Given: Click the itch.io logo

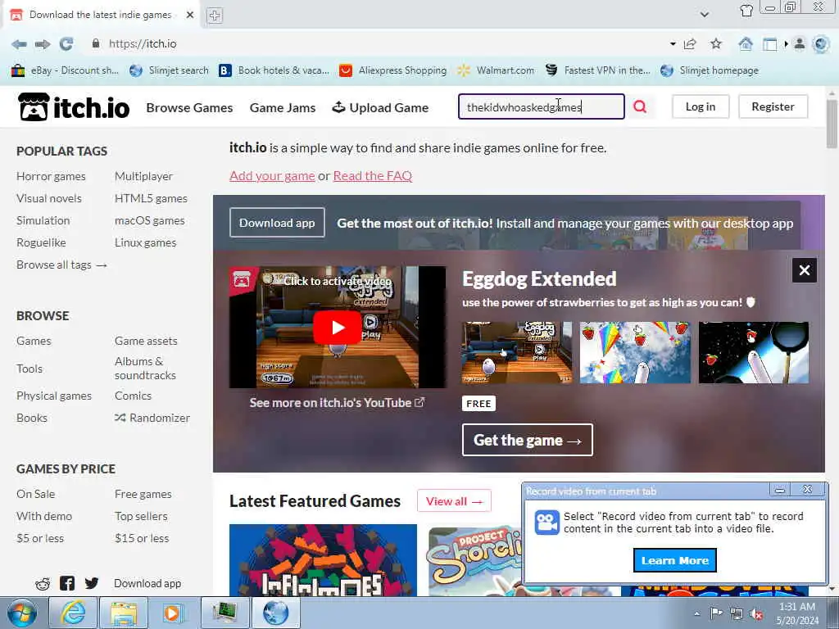Looking at the screenshot, I should pos(73,107).
